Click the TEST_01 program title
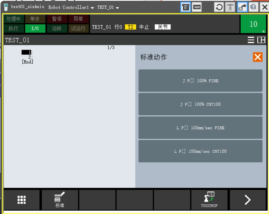The height and width of the screenshot is (214, 269). (x=17, y=40)
